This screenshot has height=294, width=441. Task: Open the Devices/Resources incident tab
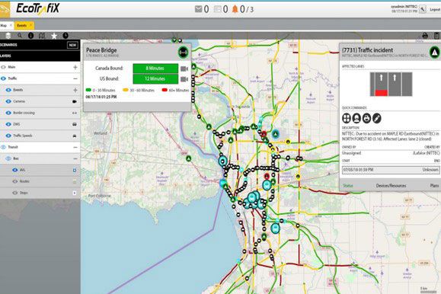[x=391, y=186]
